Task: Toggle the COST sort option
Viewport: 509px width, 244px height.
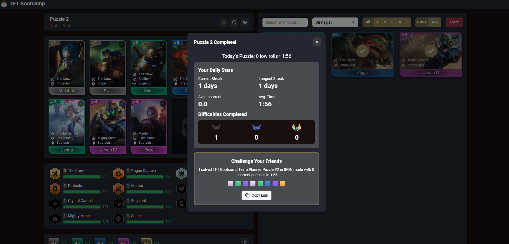Action: (422, 22)
